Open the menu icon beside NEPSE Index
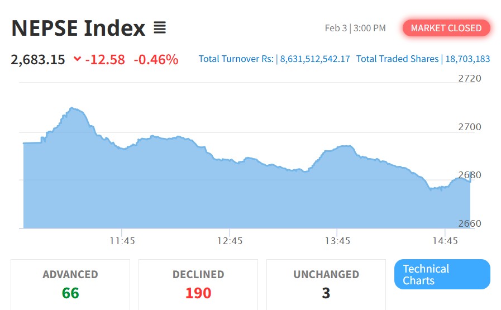 coord(160,28)
